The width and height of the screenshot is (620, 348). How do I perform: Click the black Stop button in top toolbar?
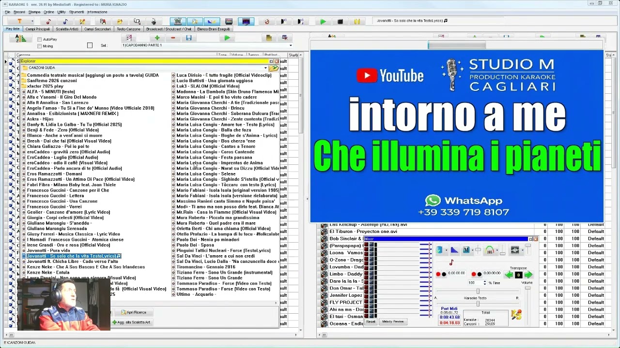click(x=340, y=21)
